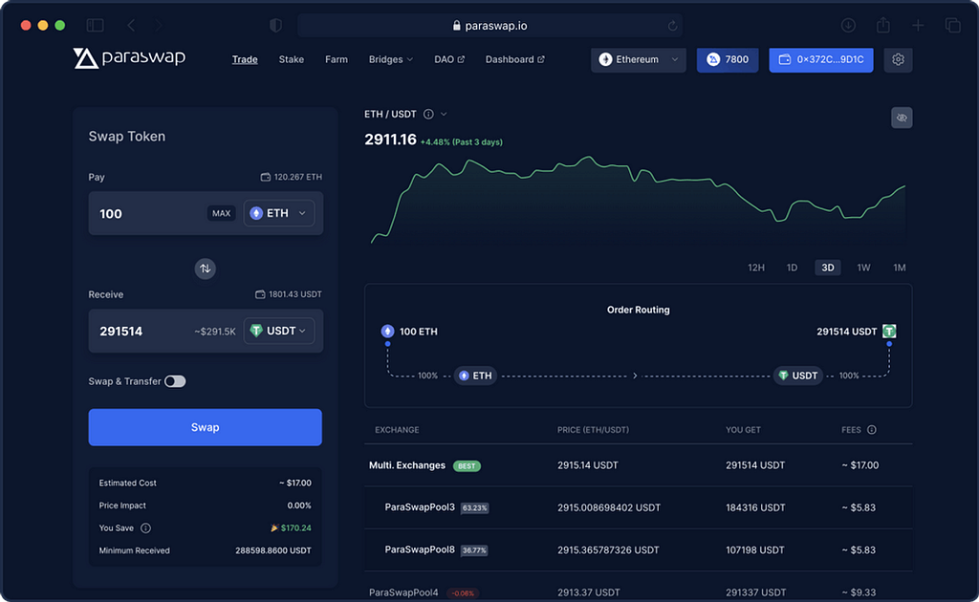Open a new tab with plus icon
This screenshot has width=979, height=602.
tap(918, 25)
